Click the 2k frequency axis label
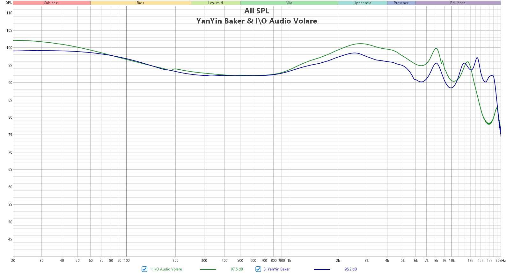 [x=338, y=261]
